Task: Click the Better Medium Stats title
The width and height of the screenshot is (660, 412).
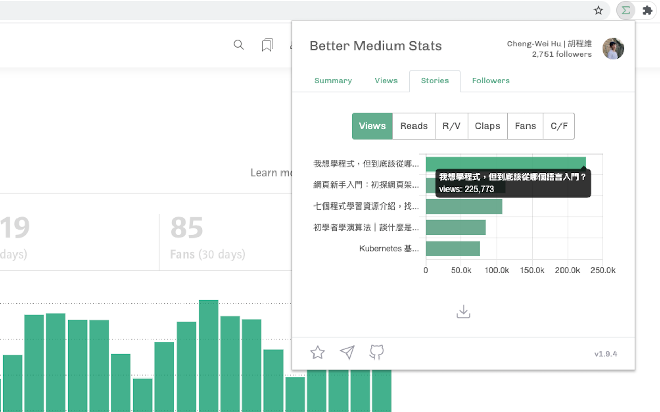Action: click(x=376, y=46)
